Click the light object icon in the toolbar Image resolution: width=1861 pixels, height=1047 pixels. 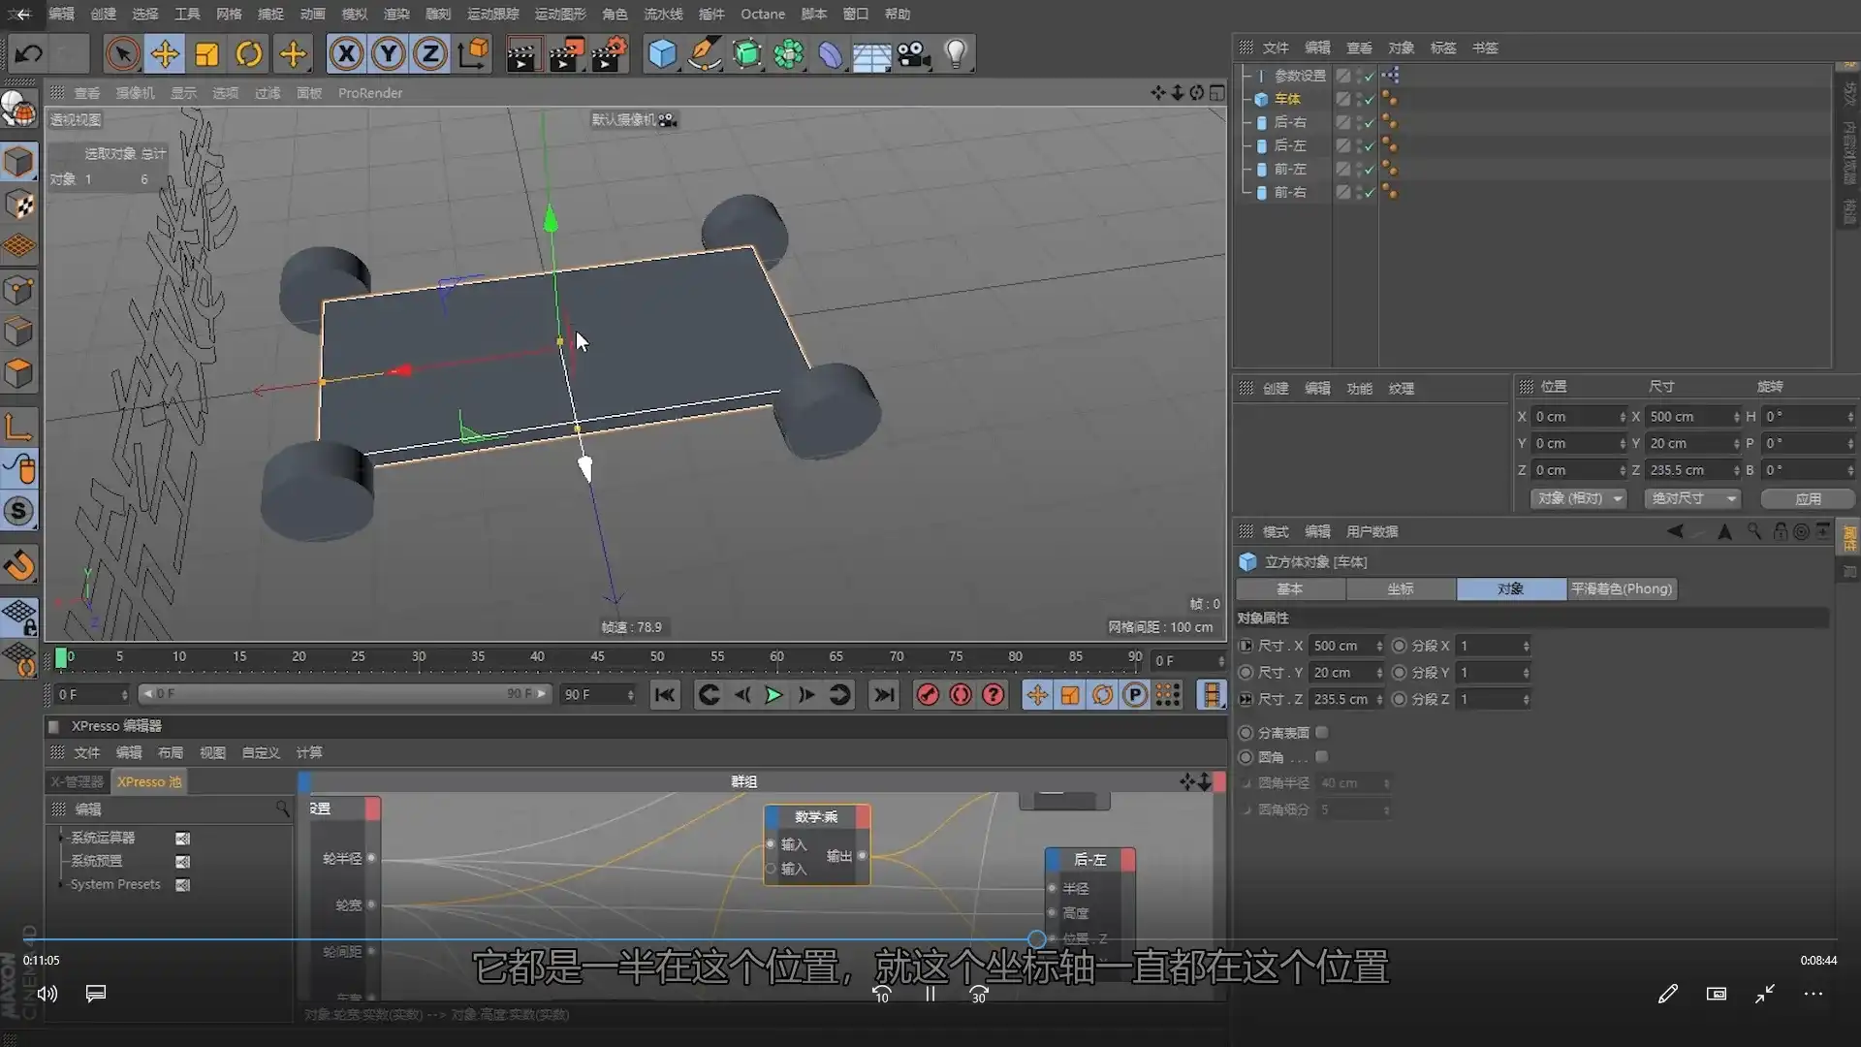958,53
